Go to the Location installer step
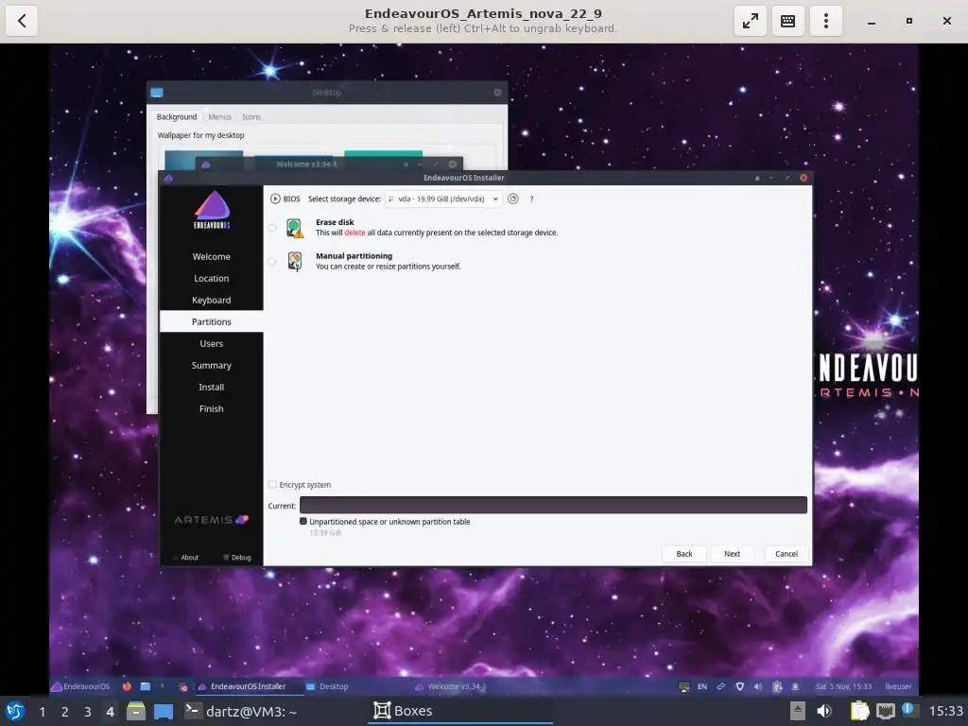This screenshot has width=968, height=726. click(211, 279)
